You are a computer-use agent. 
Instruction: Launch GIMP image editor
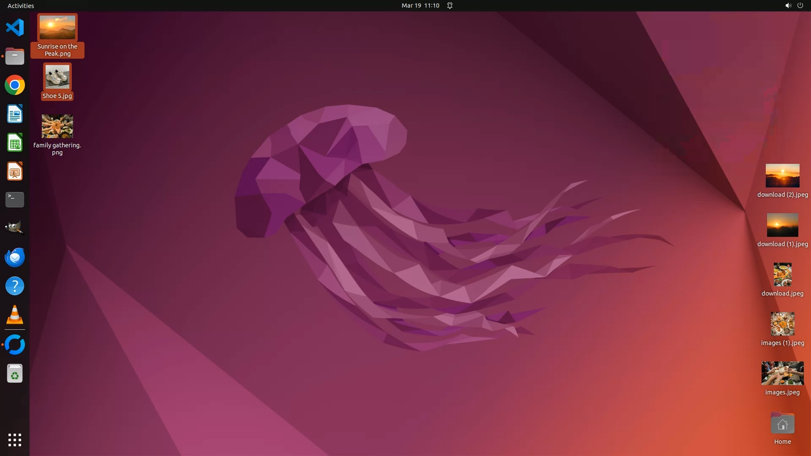pyautogui.click(x=15, y=228)
